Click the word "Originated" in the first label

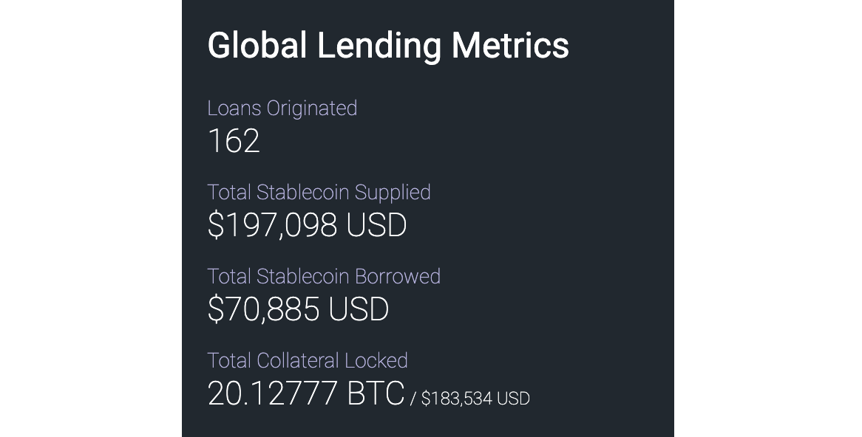(311, 109)
